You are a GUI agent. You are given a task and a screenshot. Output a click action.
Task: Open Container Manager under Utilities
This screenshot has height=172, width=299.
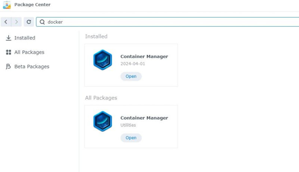[x=131, y=138]
